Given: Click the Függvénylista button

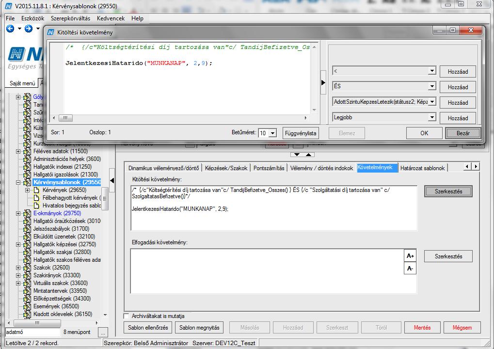Looking at the screenshot, I should click(301, 133).
